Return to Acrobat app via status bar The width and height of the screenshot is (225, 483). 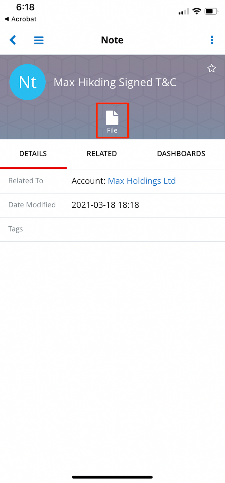[21, 19]
